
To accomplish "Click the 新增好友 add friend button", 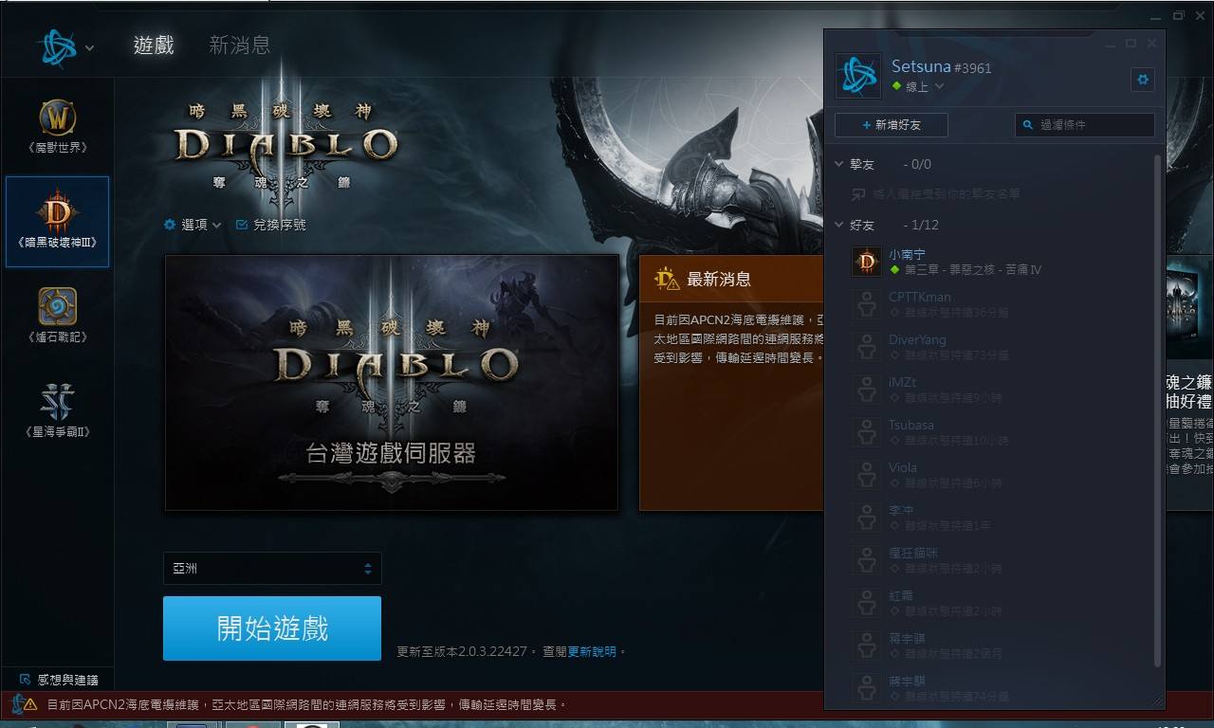I will [891, 125].
